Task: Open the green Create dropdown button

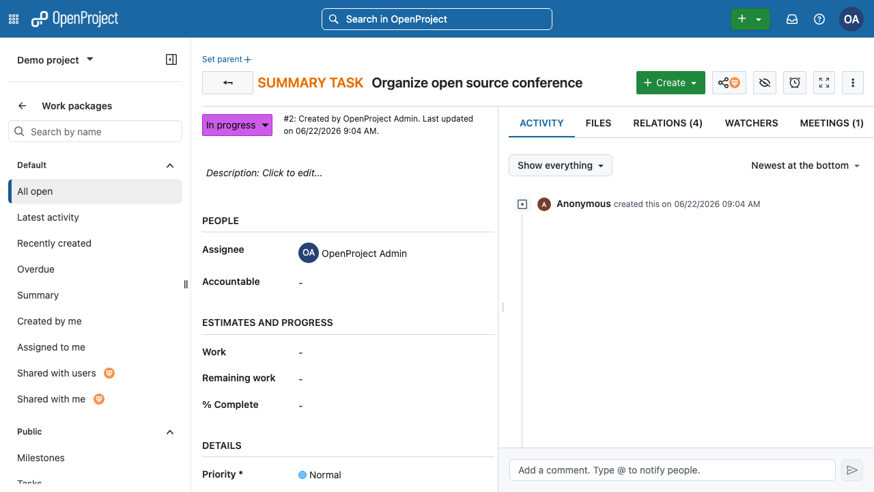Action: pyautogui.click(x=671, y=83)
